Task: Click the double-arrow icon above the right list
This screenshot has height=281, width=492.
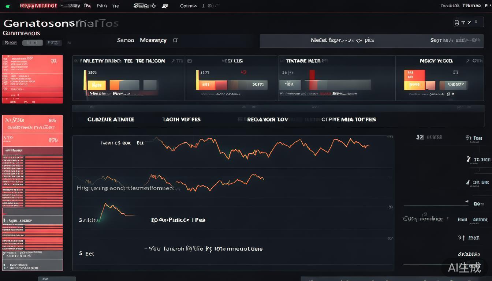Action: tap(420, 137)
